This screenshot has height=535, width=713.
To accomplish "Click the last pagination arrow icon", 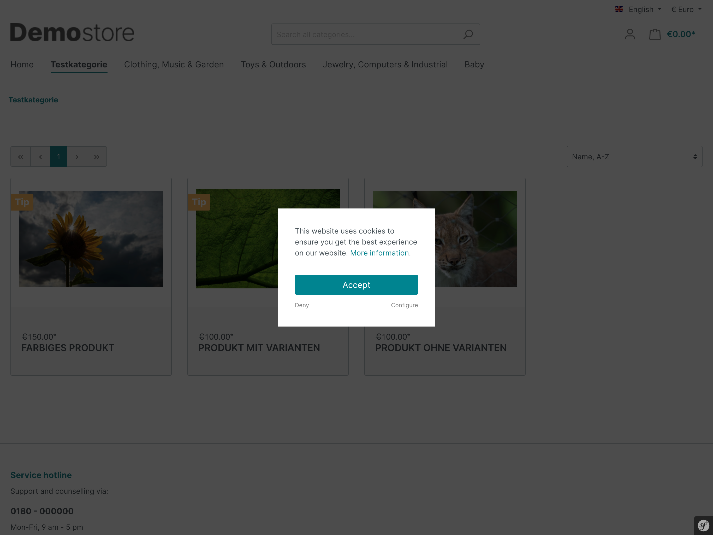I will (x=97, y=156).
